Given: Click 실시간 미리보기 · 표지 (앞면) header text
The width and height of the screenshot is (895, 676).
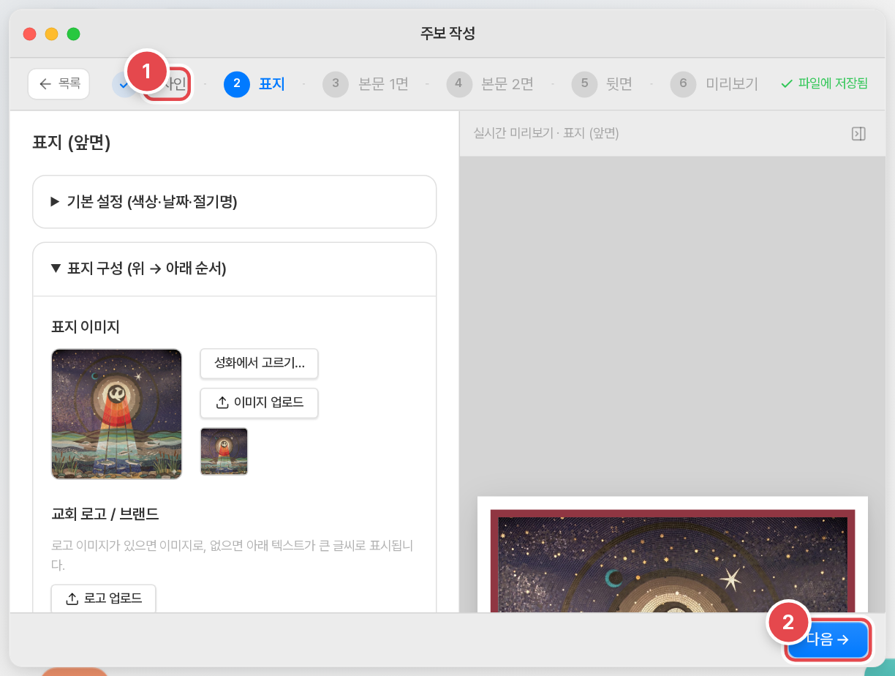Looking at the screenshot, I should [546, 133].
